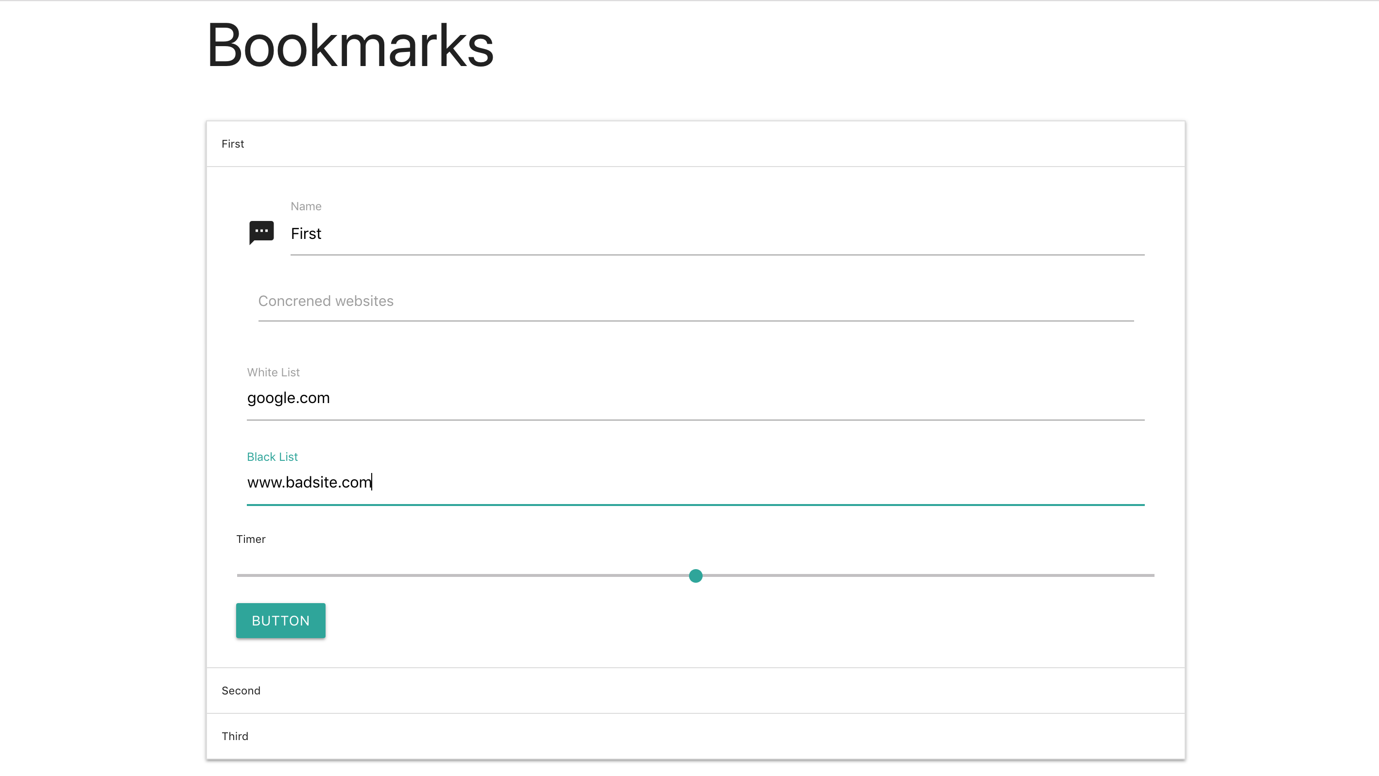
Task: Expand the Second accordion section
Action: click(241, 691)
